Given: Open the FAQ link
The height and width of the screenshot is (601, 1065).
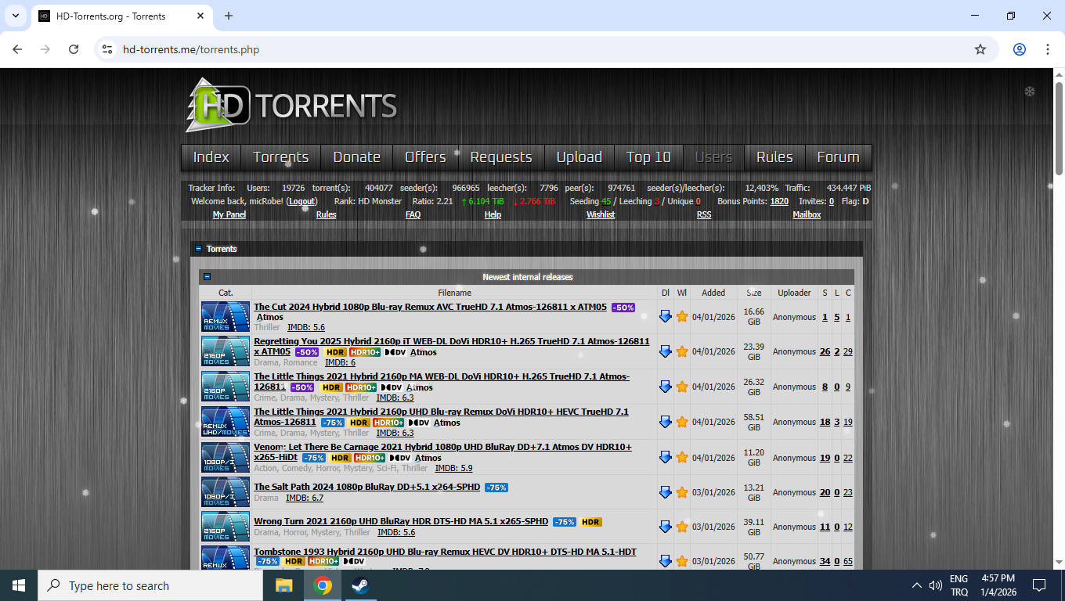Looking at the screenshot, I should (x=413, y=214).
